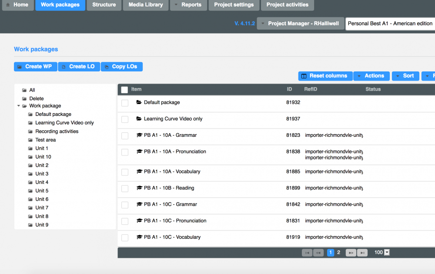Click the Unit 5 folder icon in tree
Viewport: 435px width, 274px height.
point(30,191)
